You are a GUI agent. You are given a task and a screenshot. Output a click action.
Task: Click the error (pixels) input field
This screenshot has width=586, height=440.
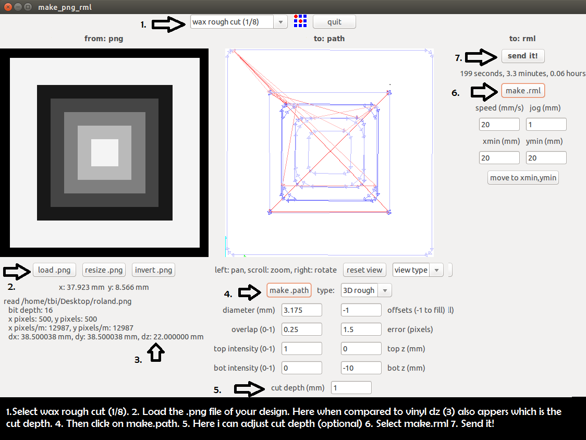click(x=361, y=329)
